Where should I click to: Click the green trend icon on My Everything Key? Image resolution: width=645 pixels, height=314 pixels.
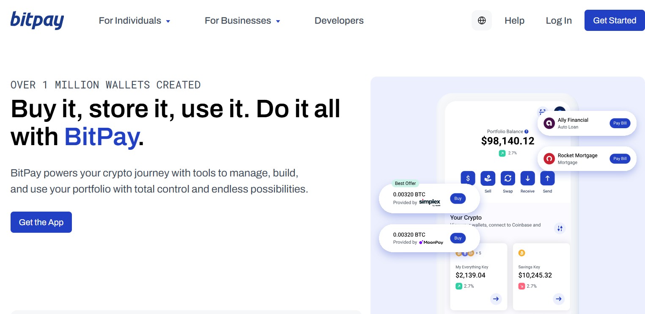(459, 286)
